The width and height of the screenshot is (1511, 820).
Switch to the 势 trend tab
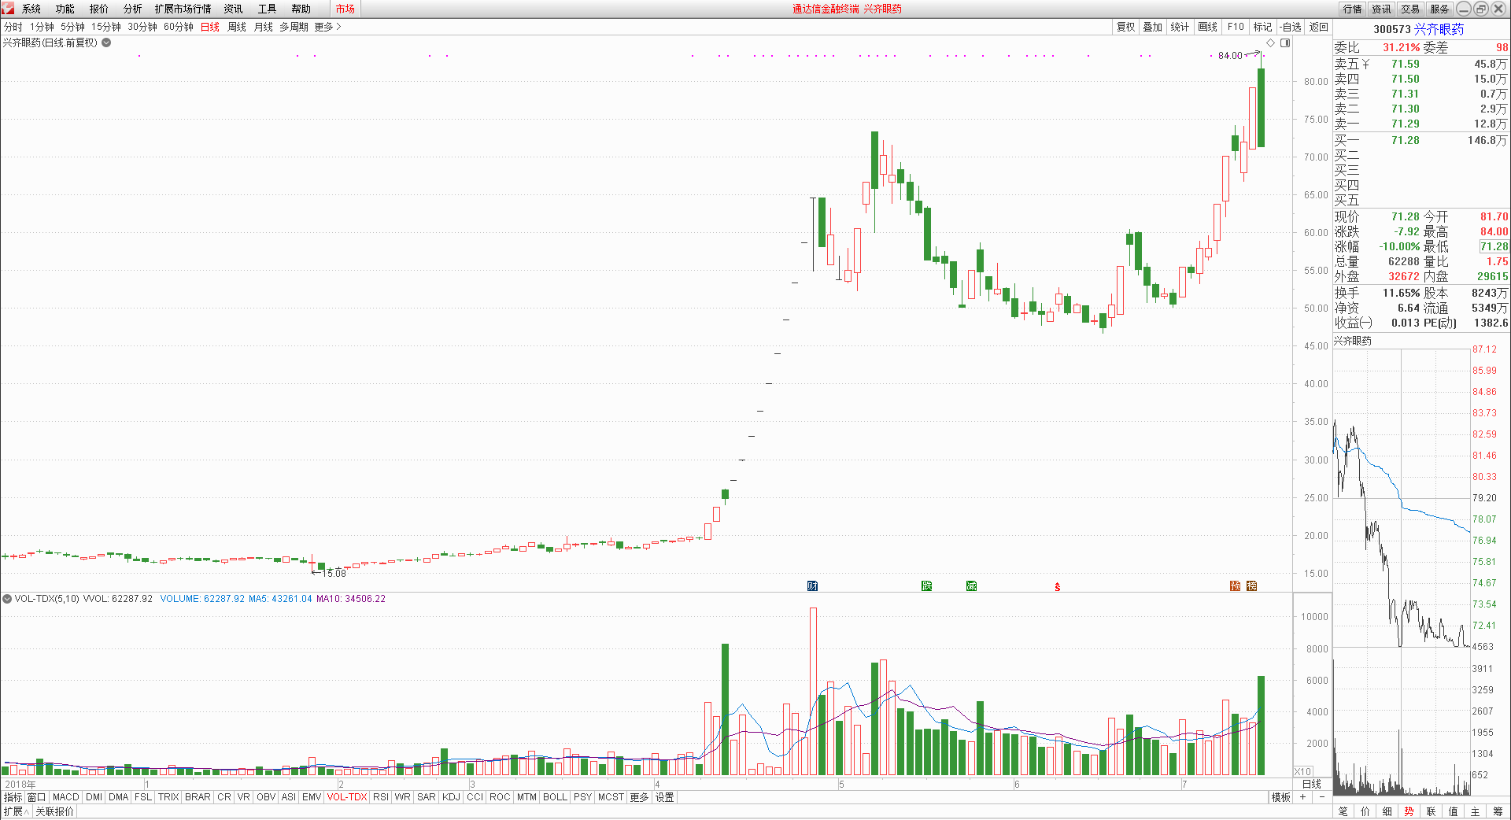pos(1409,811)
